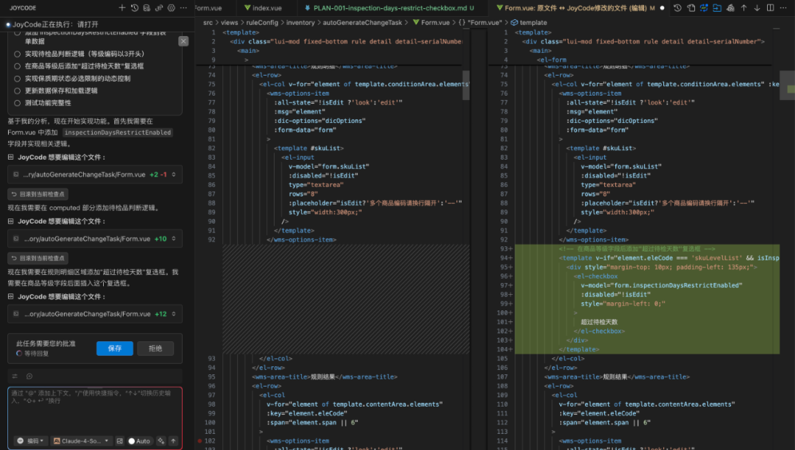Close the task checklist panel

point(183,41)
